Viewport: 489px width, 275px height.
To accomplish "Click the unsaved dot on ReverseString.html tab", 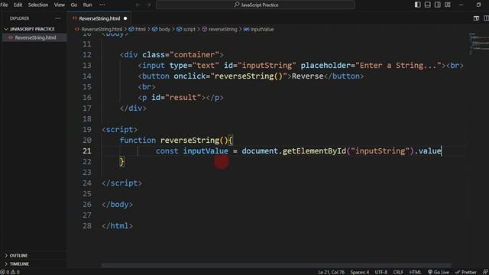I will pos(125,18).
